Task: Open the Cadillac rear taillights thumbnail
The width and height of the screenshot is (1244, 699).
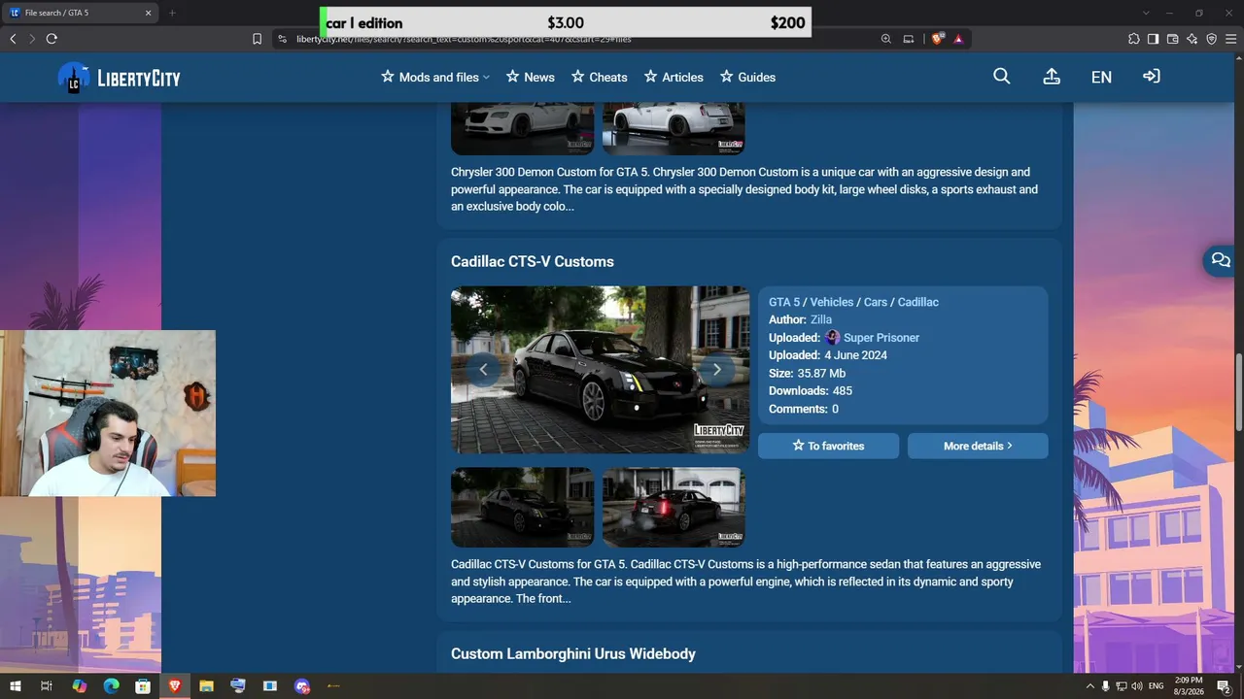Action: 674,508
